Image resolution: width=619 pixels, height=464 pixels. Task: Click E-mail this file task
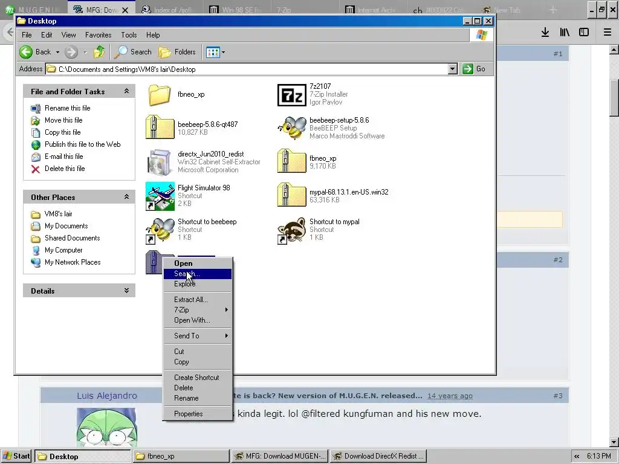point(63,156)
